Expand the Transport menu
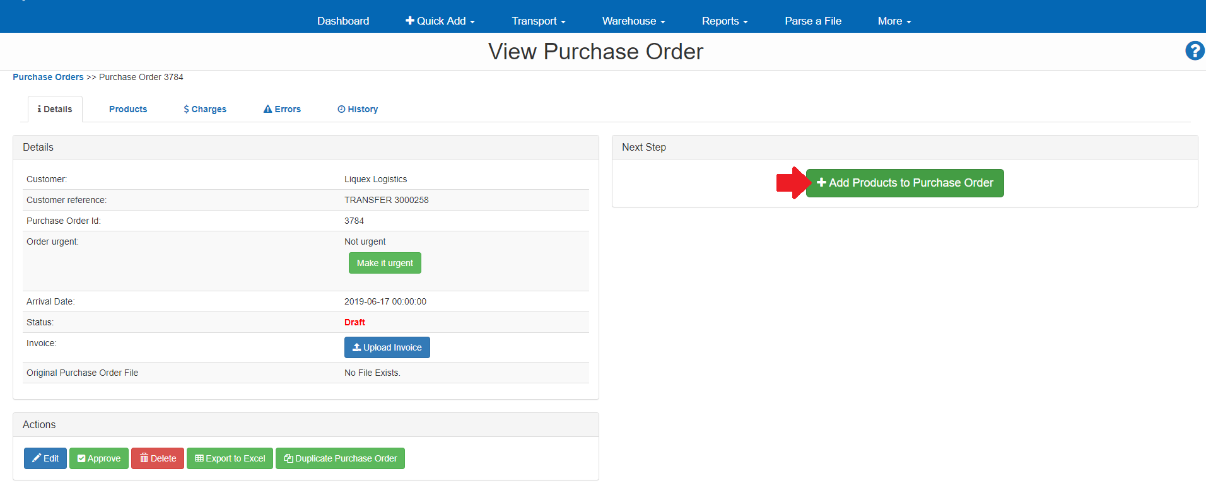Viewport: 1206px width, 488px height. (538, 21)
